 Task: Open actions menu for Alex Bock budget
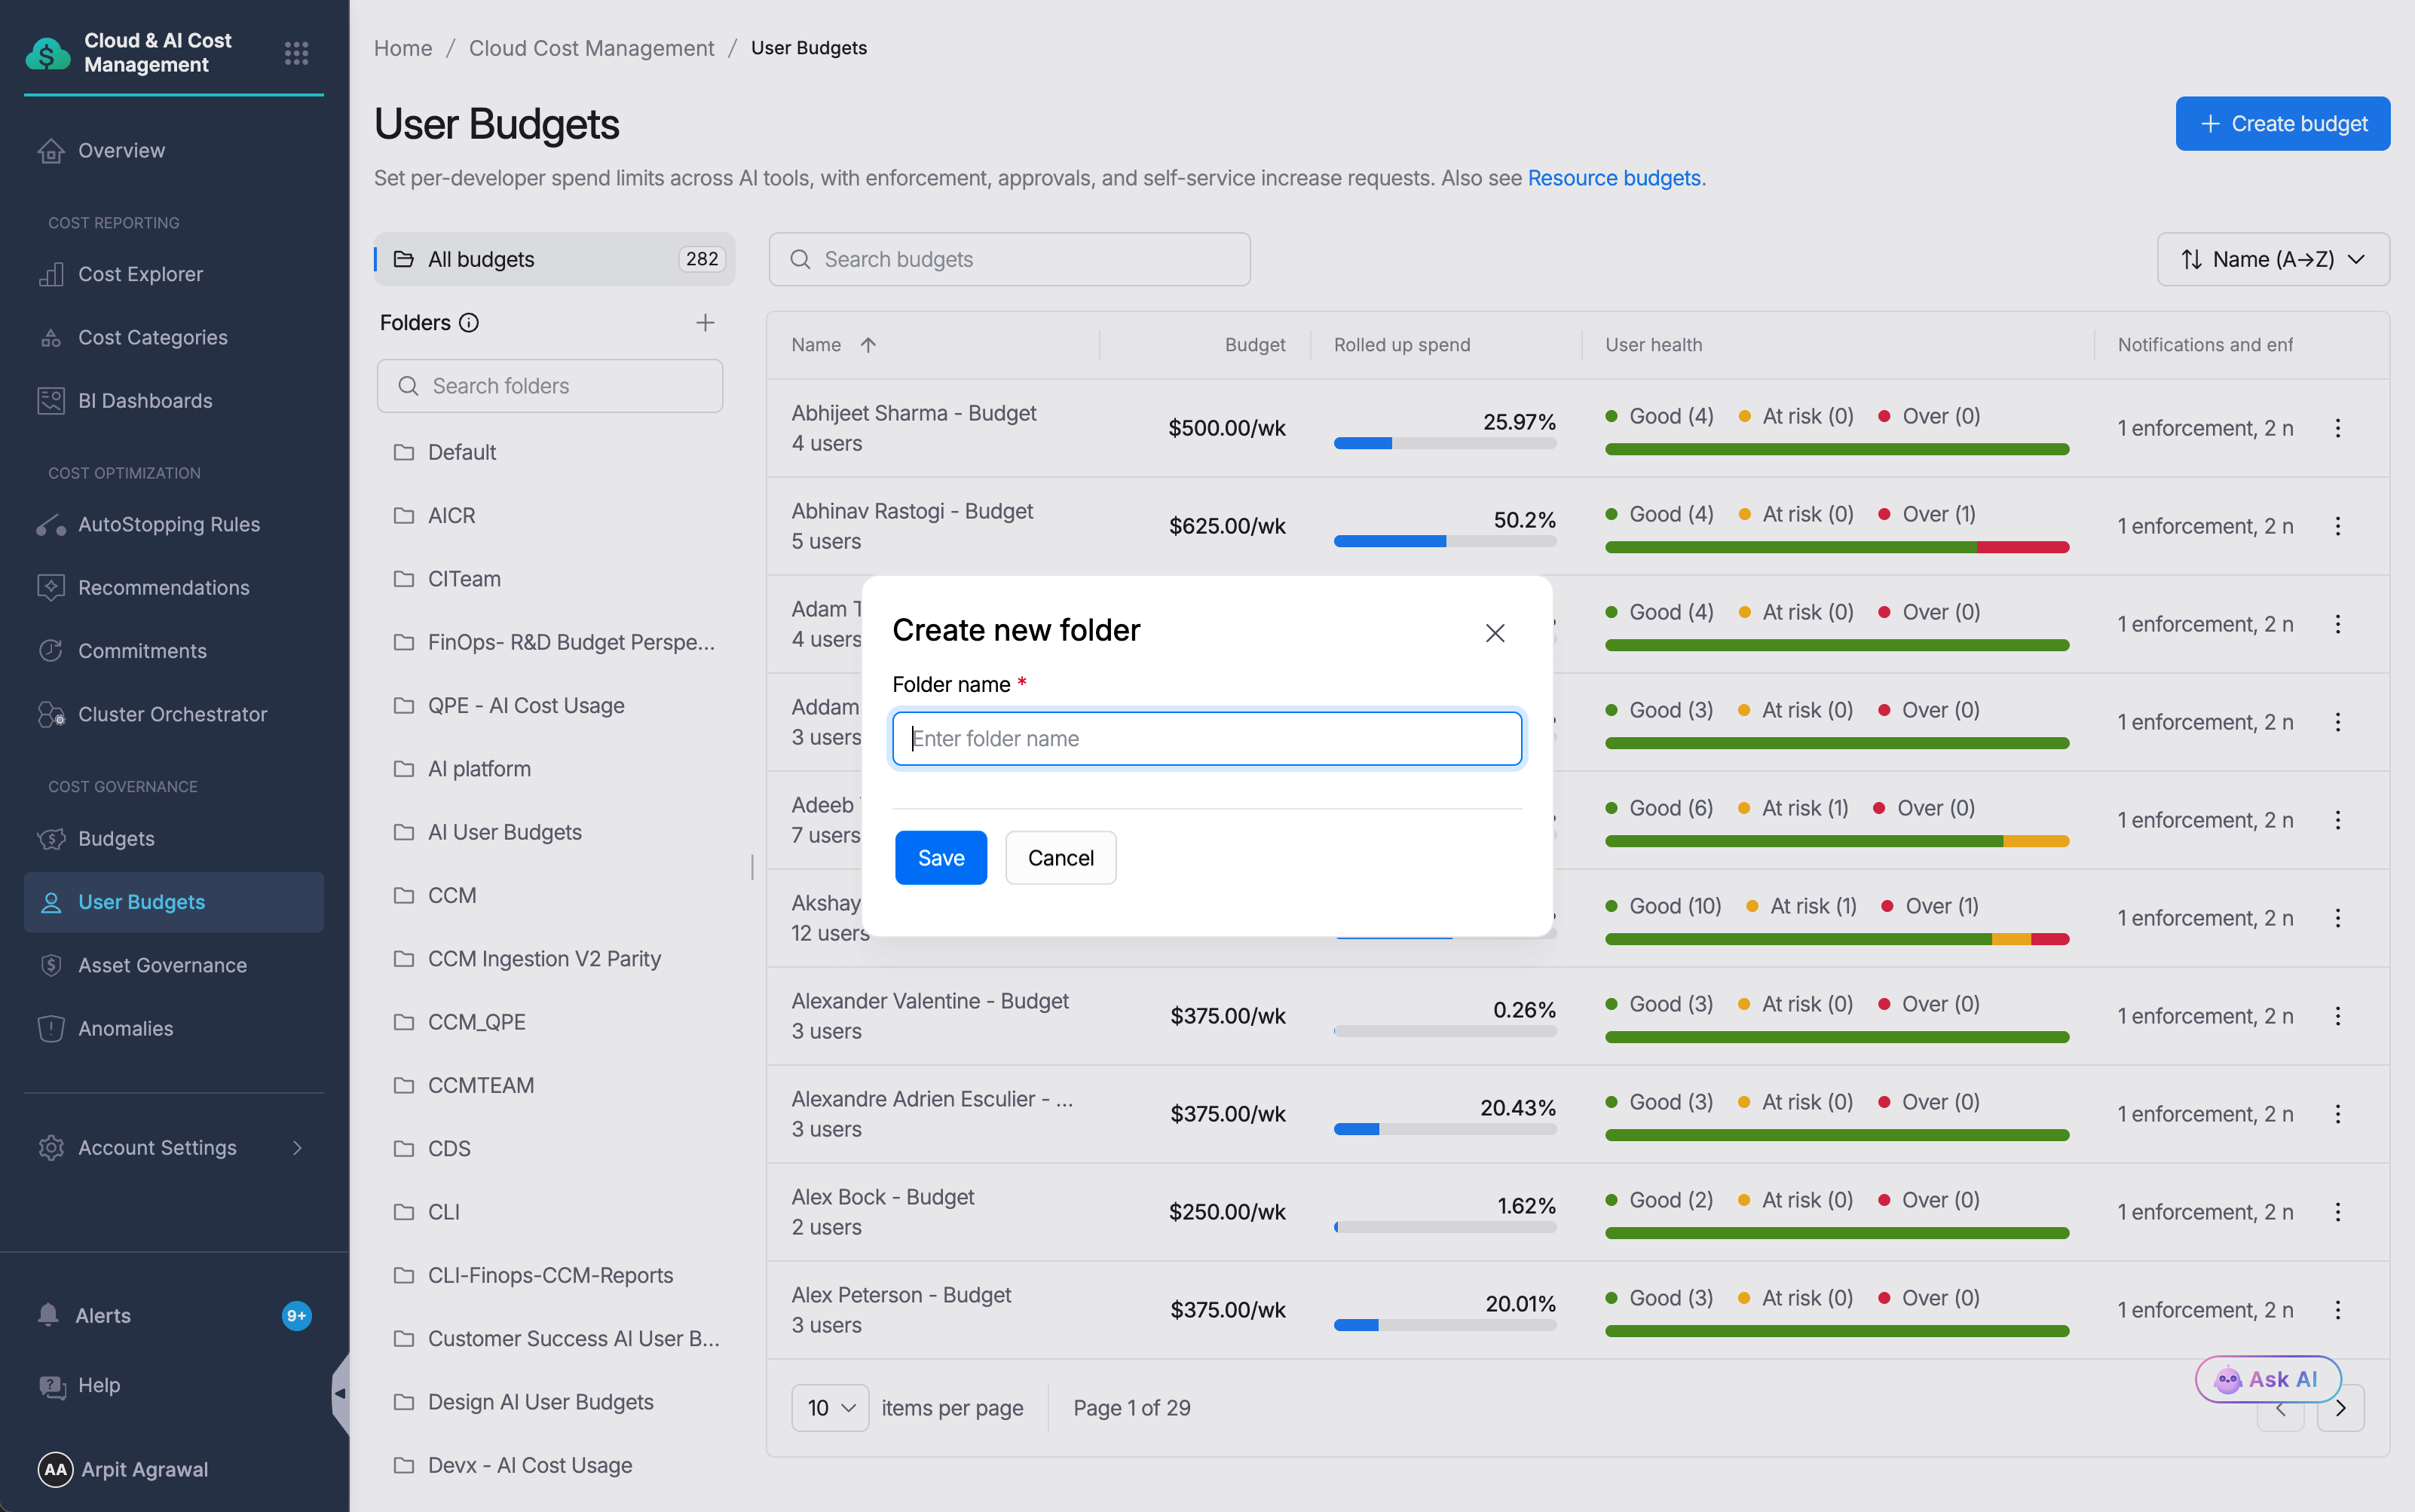pyautogui.click(x=2338, y=1212)
